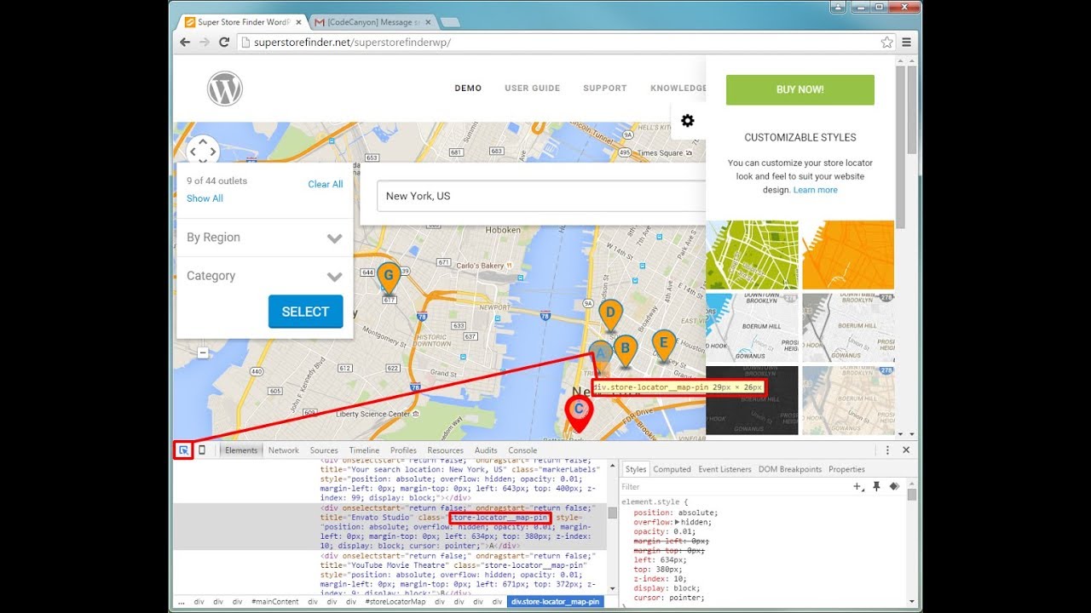Click the browser forward arrow
Viewport: 1091px width, 613px height.
pyautogui.click(x=205, y=42)
